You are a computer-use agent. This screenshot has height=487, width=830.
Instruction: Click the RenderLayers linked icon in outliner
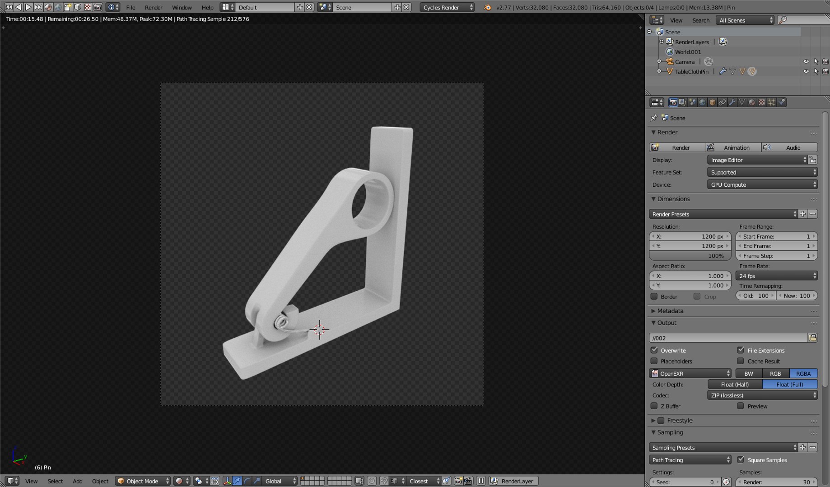723,41
